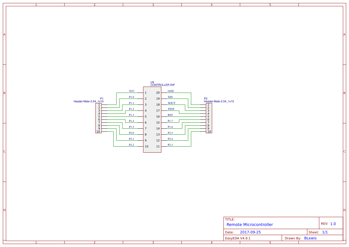Select the BLewis drawn-by text
This screenshot has width=349, height=247.
(x=310, y=238)
